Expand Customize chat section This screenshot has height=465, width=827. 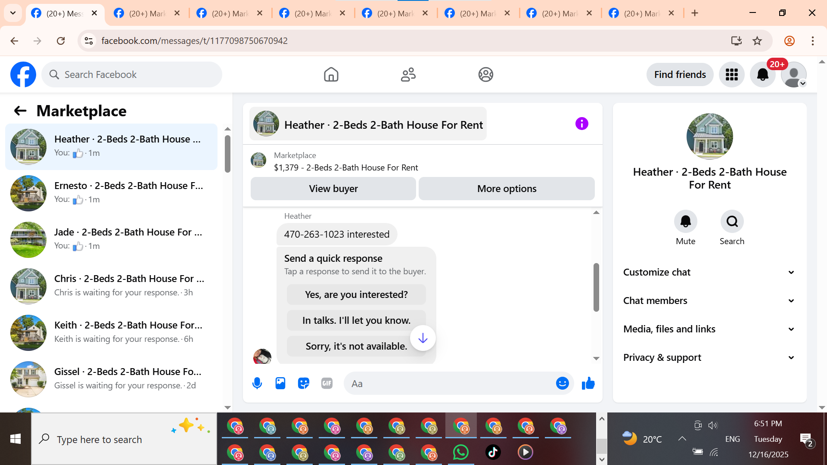coord(709,272)
